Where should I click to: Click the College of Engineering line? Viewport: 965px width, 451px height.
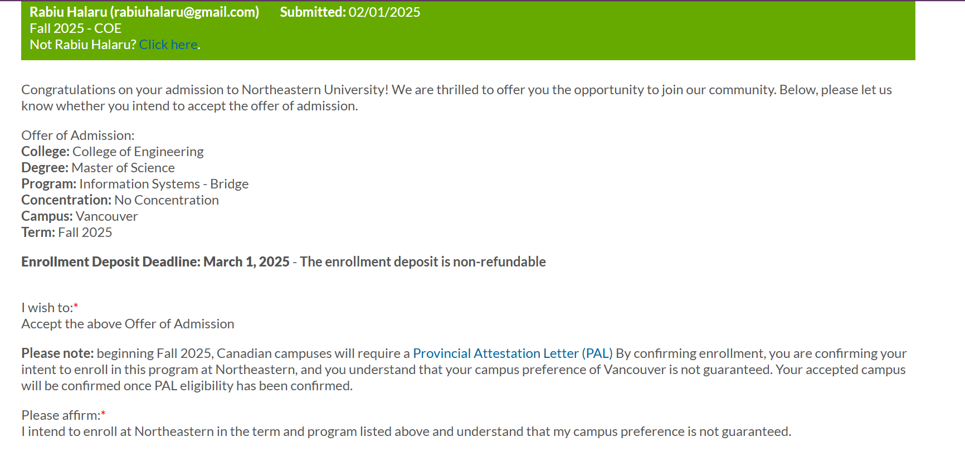click(x=113, y=152)
